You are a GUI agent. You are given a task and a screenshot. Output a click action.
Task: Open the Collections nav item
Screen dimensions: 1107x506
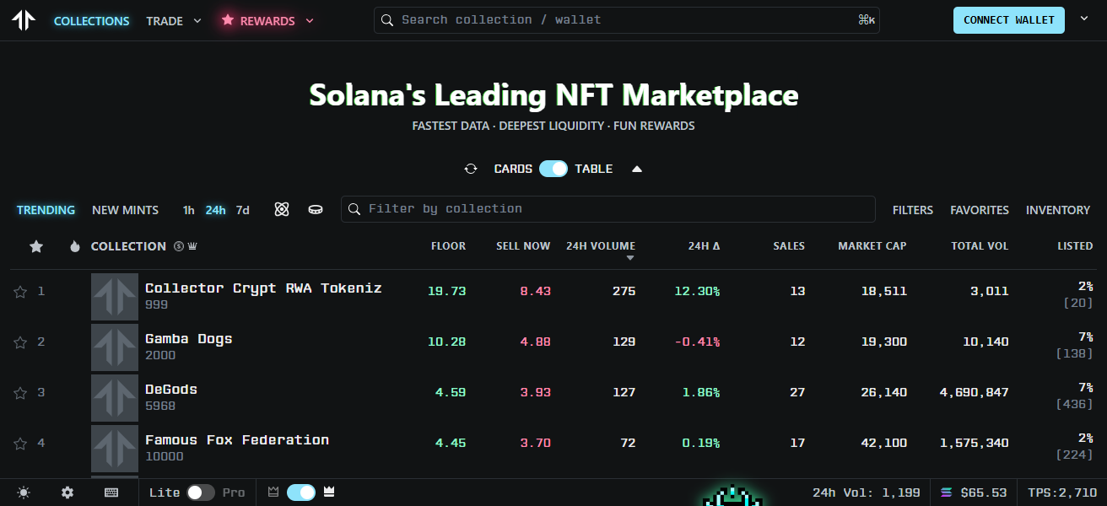pyautogui.click(x=92, y=21)
